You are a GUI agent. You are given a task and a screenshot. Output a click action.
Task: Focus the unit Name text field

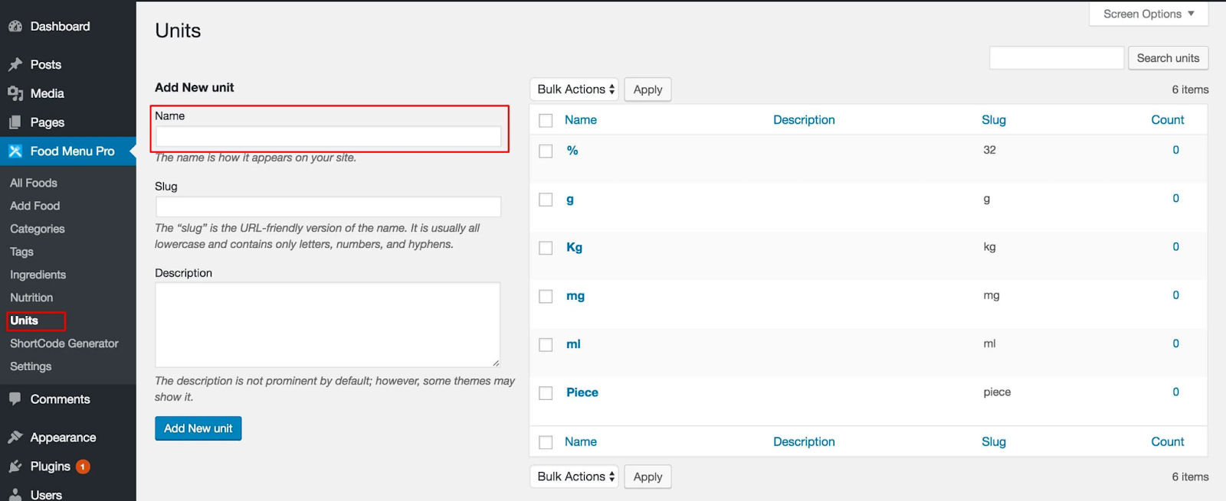328,137
